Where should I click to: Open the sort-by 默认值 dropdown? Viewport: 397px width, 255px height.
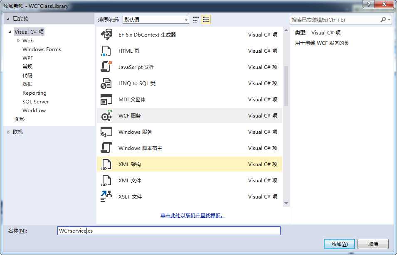(x=156, y=20)
